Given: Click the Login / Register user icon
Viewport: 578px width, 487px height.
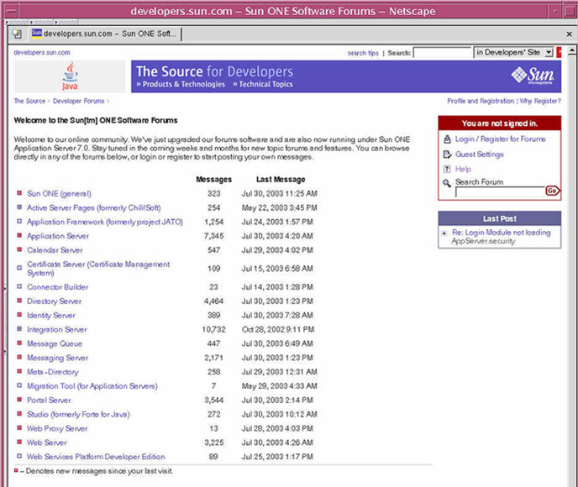Looking at the screenshot, I should point(447,139).
